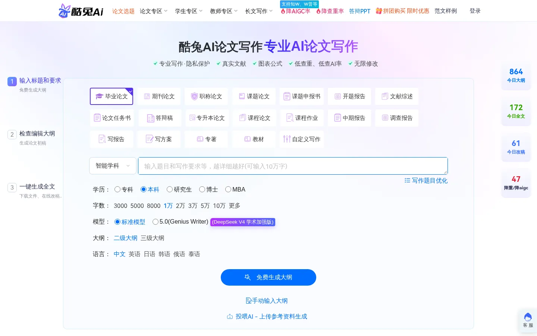Viewport: 537px width, 336px height.
Task: Choose the 答辩稿 option
Action: point(160,118)
